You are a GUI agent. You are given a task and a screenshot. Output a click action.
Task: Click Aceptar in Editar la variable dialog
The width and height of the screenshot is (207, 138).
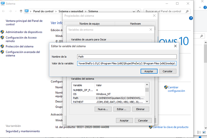(x=149, y=71)
